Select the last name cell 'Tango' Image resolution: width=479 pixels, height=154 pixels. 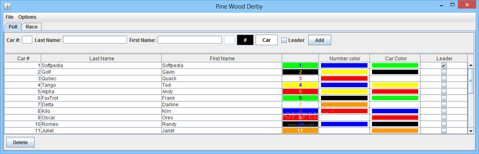tap(101, 85)
